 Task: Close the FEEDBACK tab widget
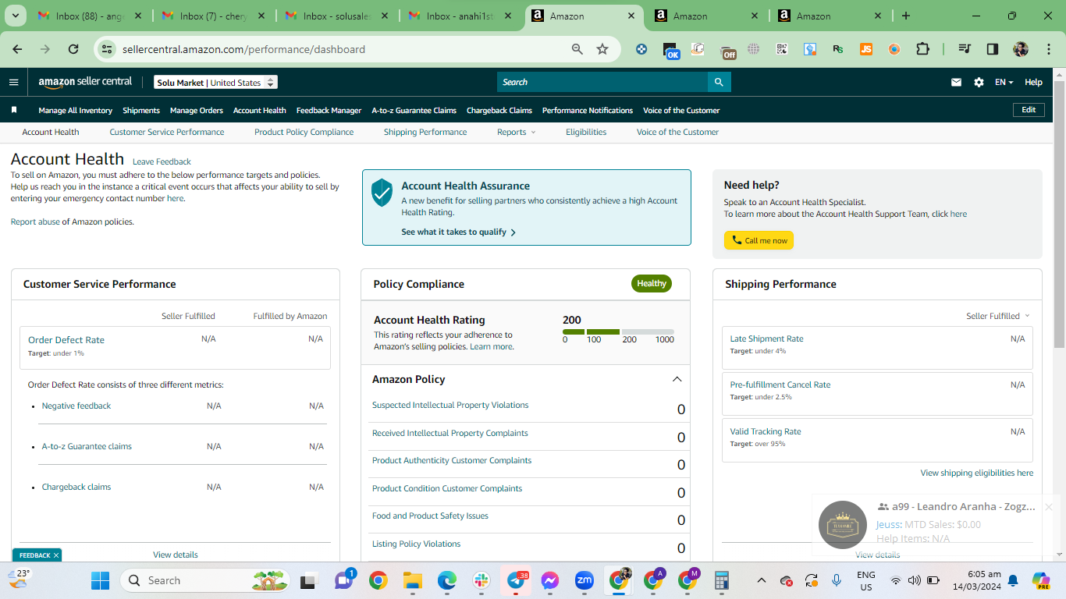(56, 555)
